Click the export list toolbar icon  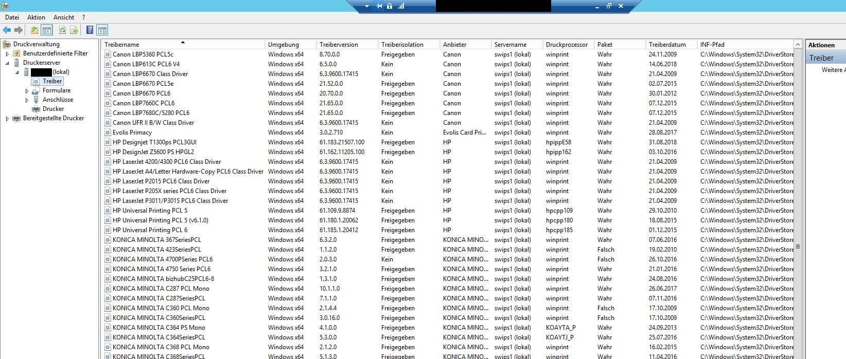(74, 30)
